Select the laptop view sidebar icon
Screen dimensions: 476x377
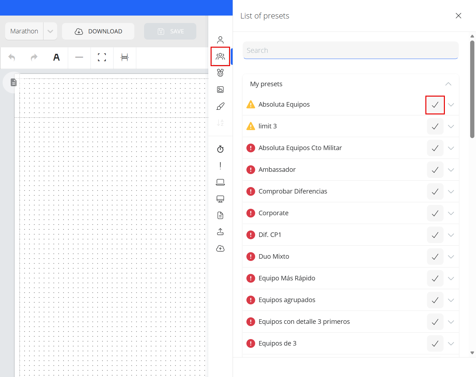coord(220,182)
